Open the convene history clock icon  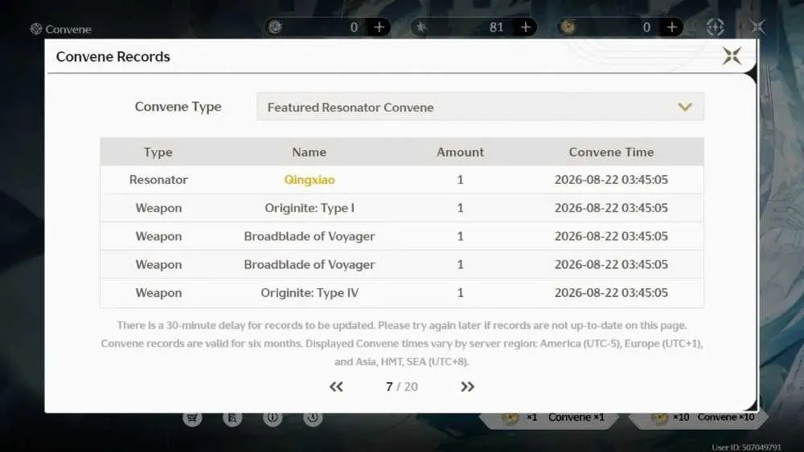coord(313,417)
